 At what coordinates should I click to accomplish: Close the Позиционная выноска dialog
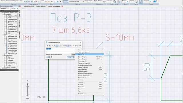point(81,42)
